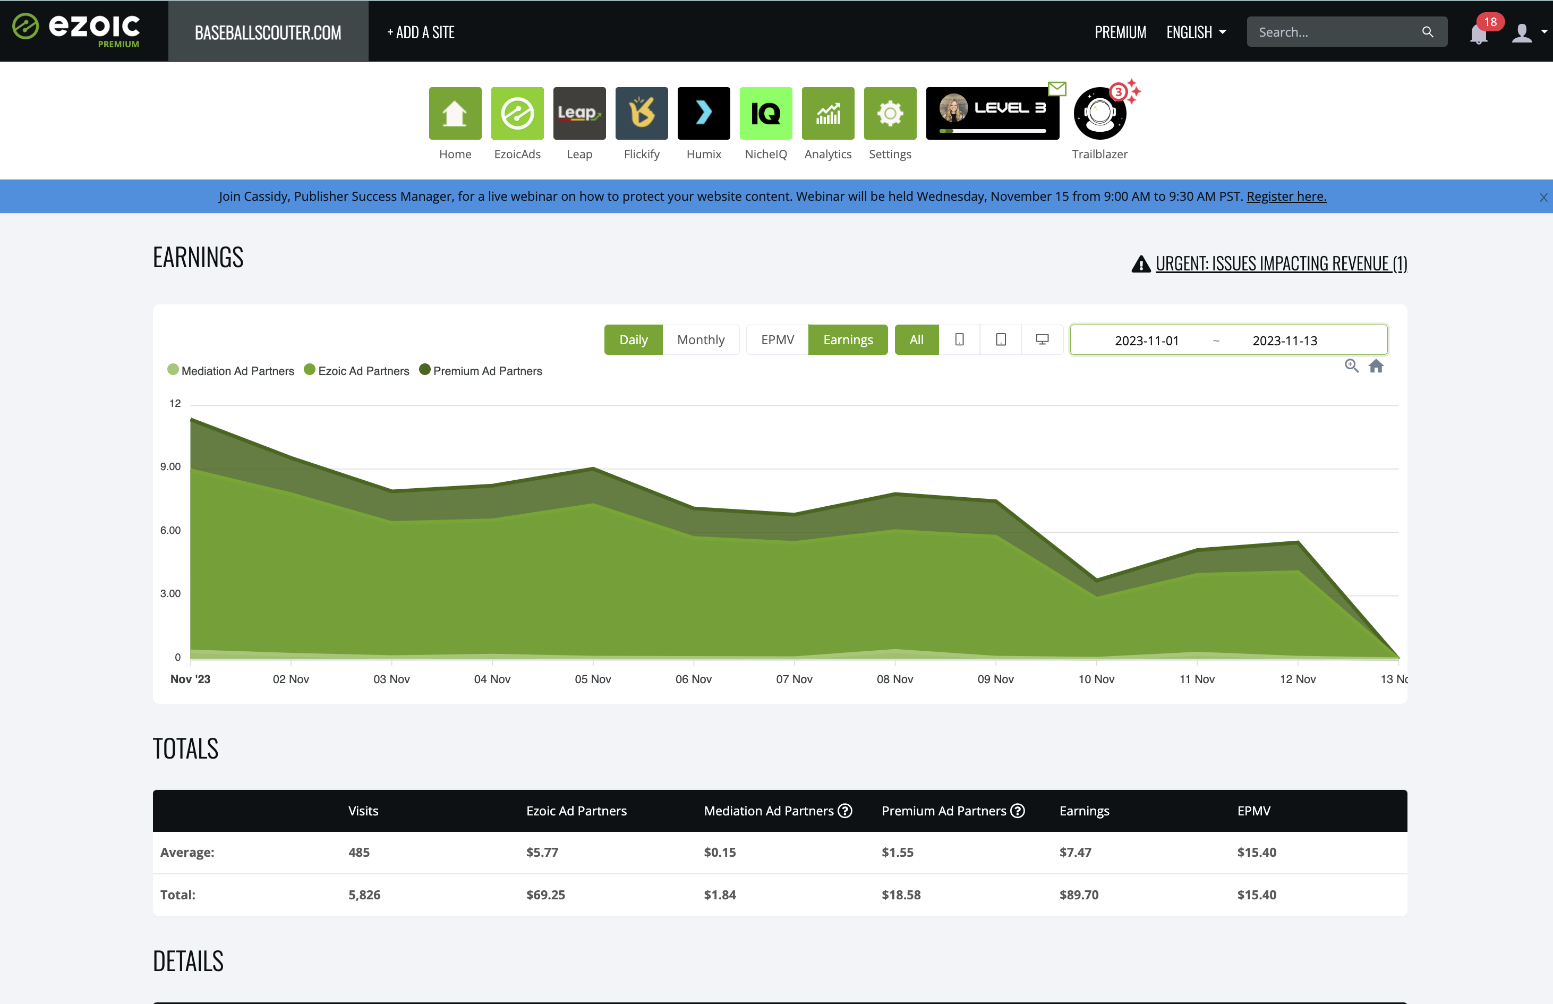Select All devices filter

click(916, 339)
